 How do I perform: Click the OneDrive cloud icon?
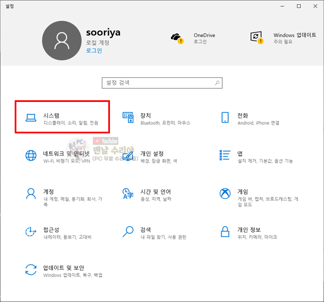(x=177, y=39)
